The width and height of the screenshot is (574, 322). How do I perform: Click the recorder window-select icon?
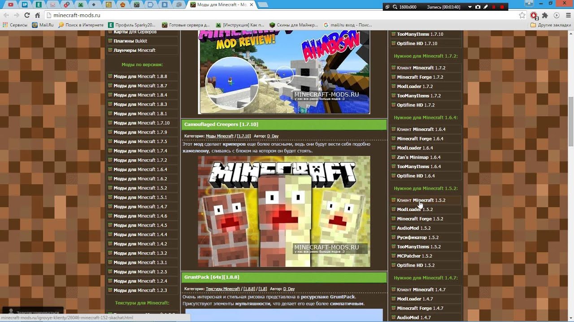pyautogui.click(x=387, y=7)
